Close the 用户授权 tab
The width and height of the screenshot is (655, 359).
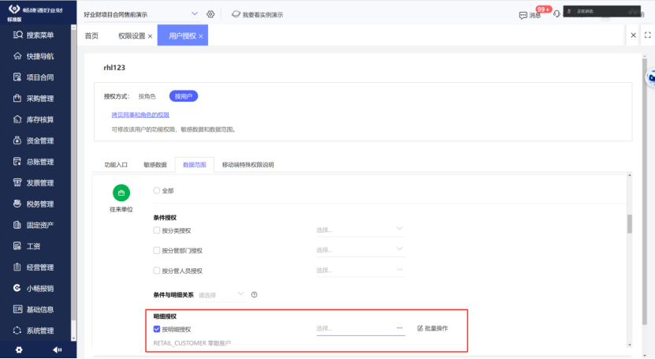[x=201, y=36]
